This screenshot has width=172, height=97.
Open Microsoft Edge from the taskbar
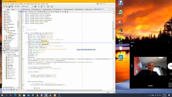[x=15, y=95]
